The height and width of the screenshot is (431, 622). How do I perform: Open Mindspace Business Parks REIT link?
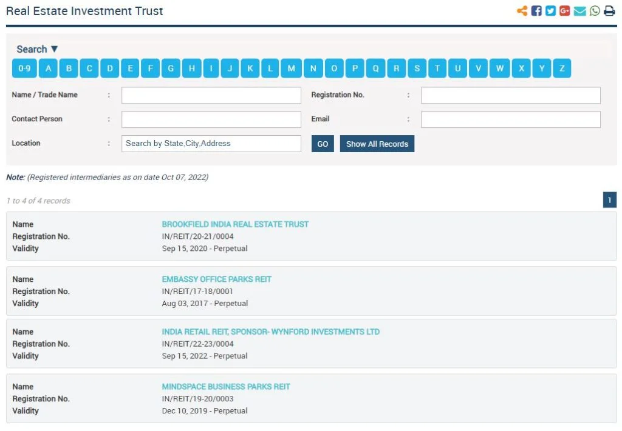(x=226, y=387)
